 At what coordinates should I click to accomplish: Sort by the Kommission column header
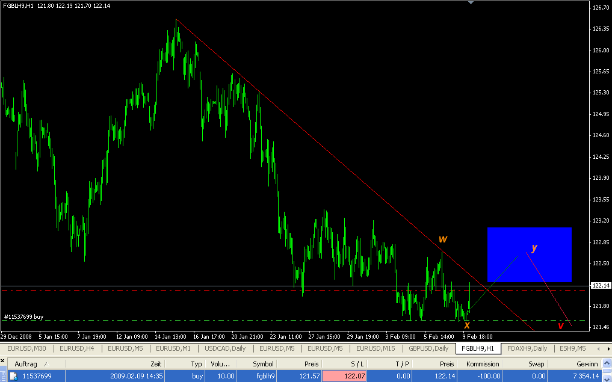tap(479, 364)
